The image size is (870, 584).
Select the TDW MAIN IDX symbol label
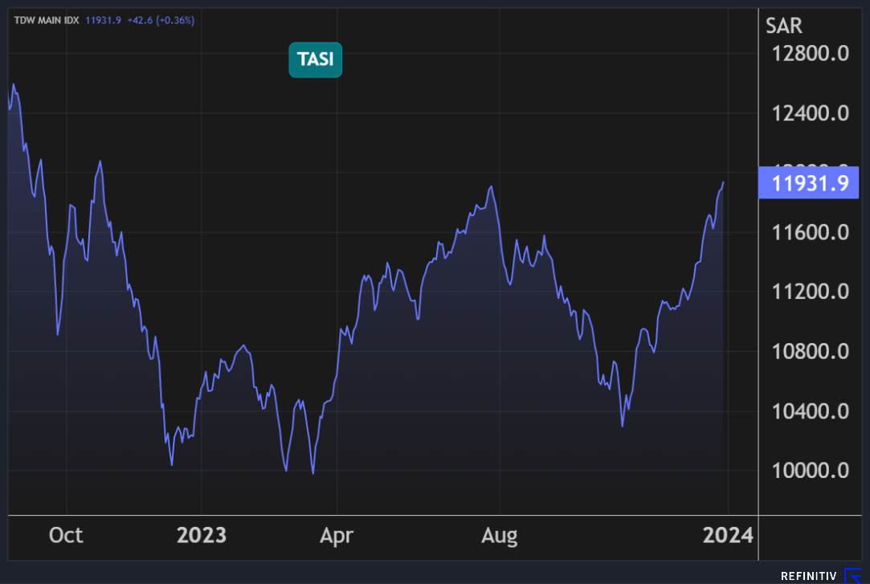47,20
